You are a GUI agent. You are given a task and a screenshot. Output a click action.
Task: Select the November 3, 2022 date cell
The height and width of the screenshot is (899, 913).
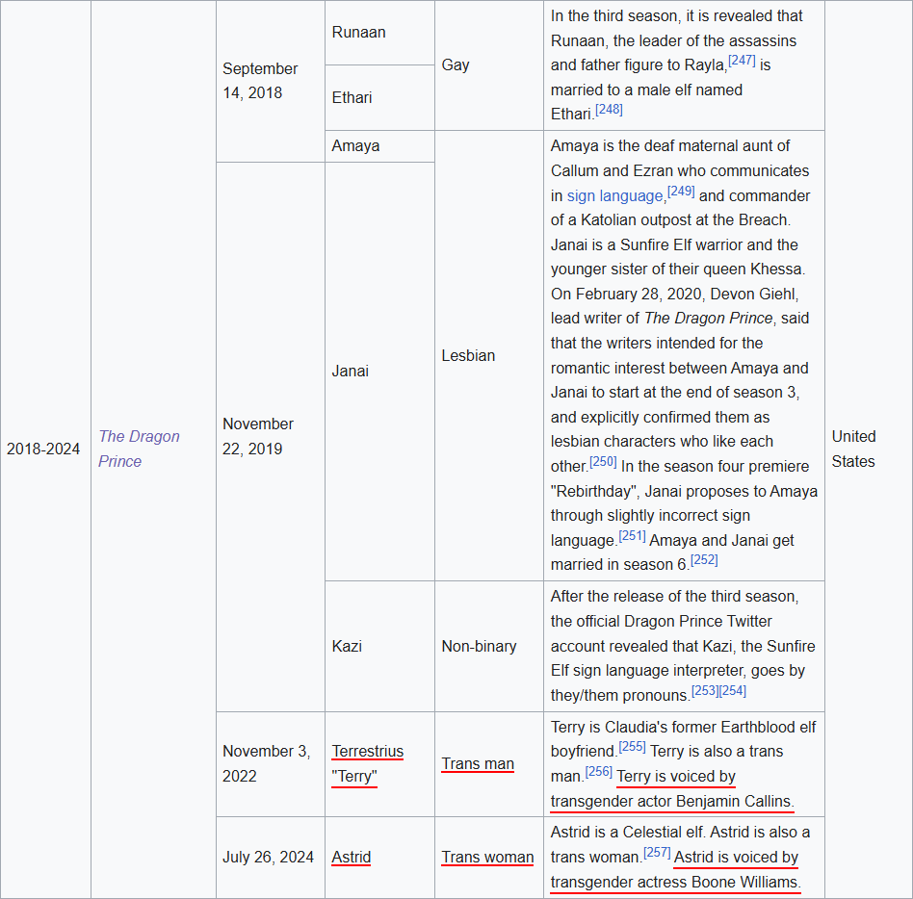pos(271,764)
